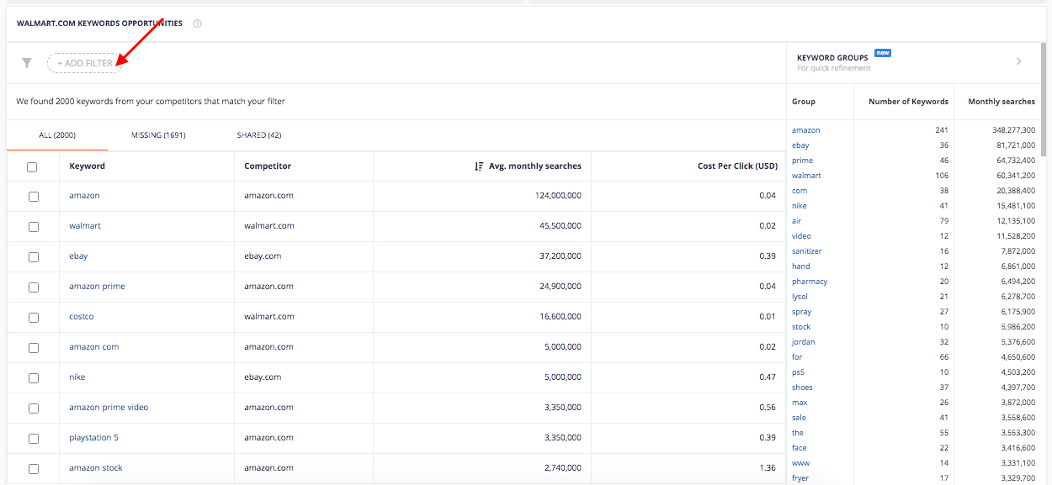Expand Keyword Groups with the right chevron
This screenshot has height=485, width=1052.
pos(1018,61)
